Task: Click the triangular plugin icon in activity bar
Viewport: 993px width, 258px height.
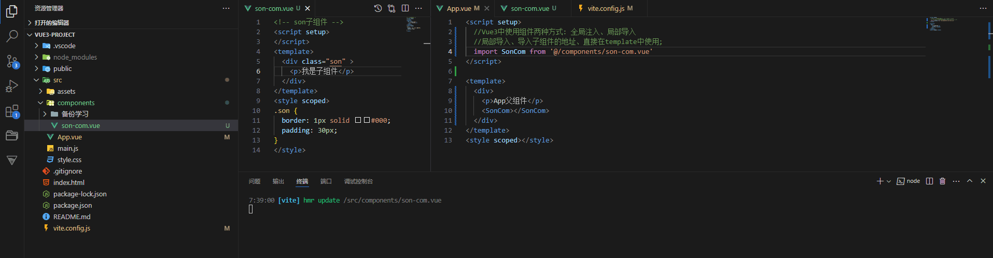Action: point(11,160)
